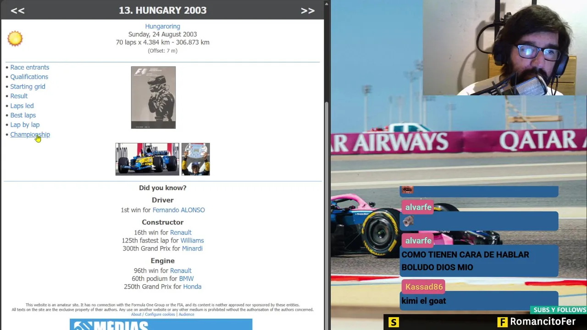Viewport: 587px width, 330px height.
Task: Open Renault link under Constructor
Action: click(181, 232)
